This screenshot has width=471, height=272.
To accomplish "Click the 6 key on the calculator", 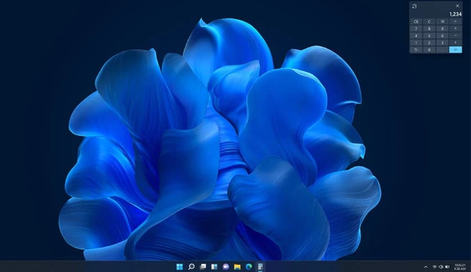I will 442,35.
